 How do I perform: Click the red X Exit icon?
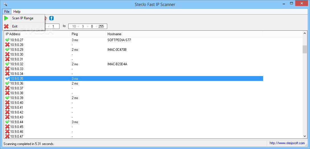[6, 26]
